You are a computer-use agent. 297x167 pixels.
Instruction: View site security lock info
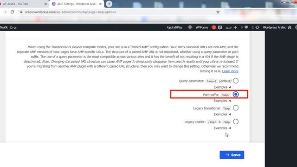point(21,12)
